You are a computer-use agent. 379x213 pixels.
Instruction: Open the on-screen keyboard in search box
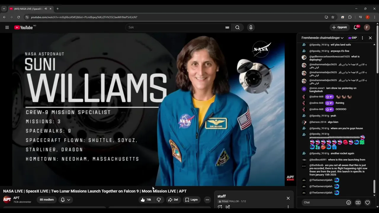tap(227, 28)
